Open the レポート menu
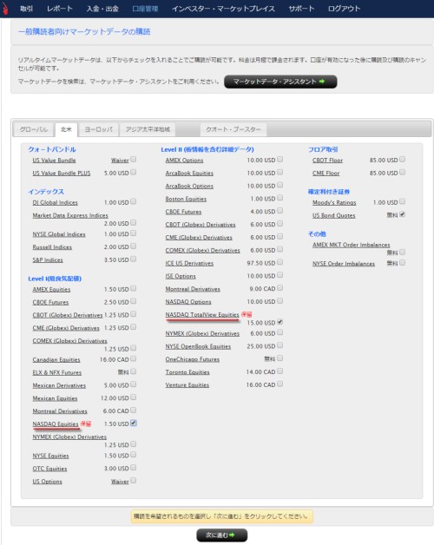Image resolution: width=434 pixels, height=545 pixels. point(60,9)
